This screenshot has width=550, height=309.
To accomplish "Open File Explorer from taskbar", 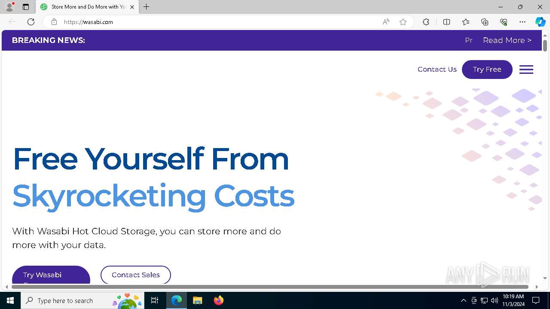I will 197,300.
